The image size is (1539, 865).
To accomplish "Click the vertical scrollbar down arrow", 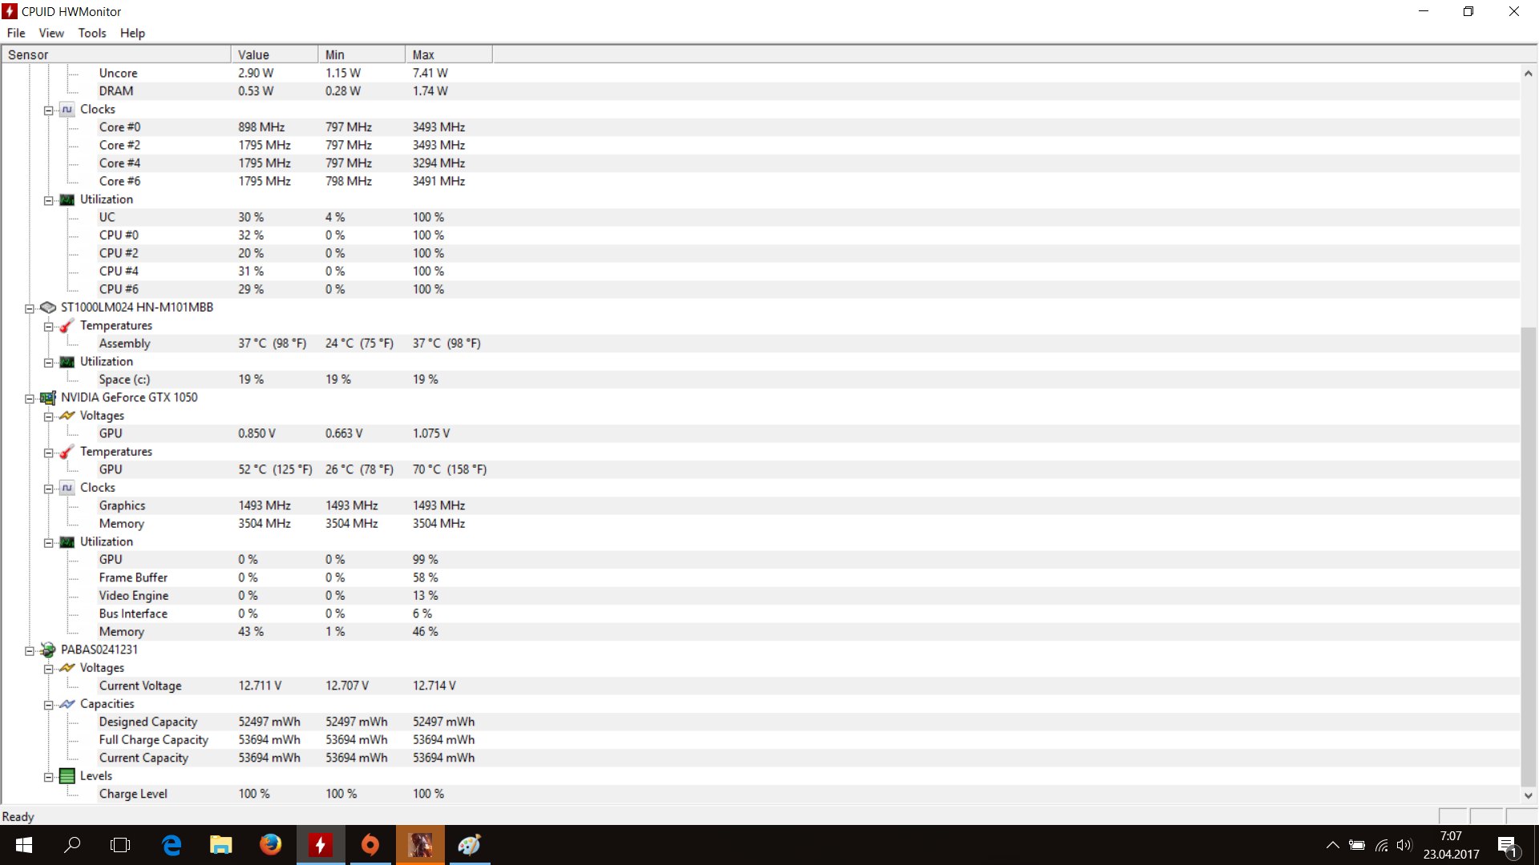I will tap(1529, 795).
